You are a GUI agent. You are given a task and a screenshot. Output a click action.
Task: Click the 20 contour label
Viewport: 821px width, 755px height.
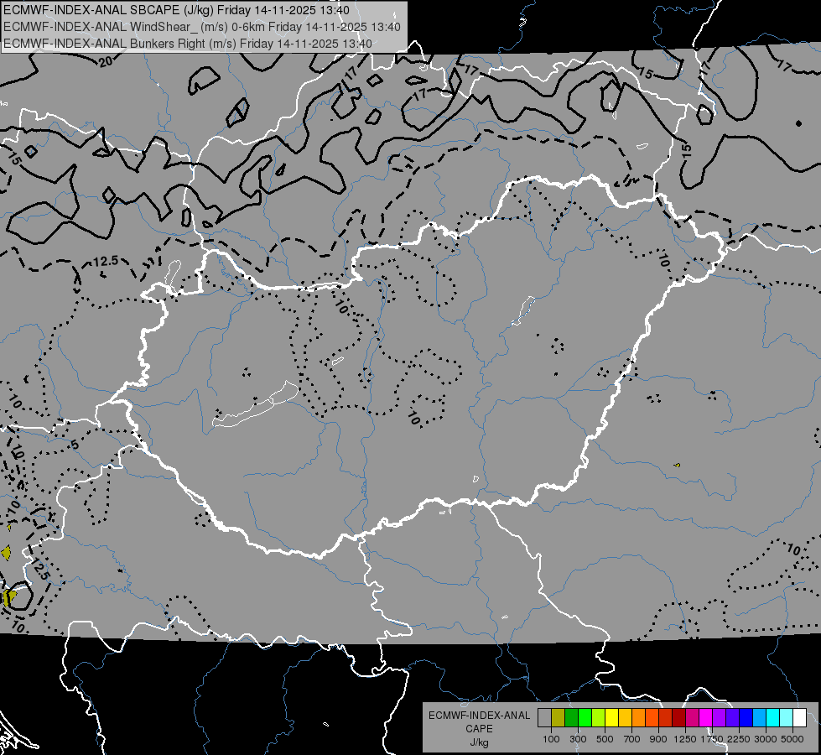[x=106, y=62]
